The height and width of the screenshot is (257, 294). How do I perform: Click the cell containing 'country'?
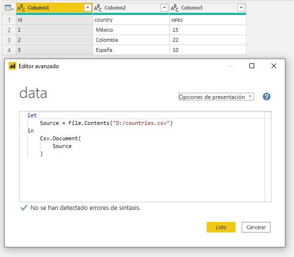(x=131, y=20)
